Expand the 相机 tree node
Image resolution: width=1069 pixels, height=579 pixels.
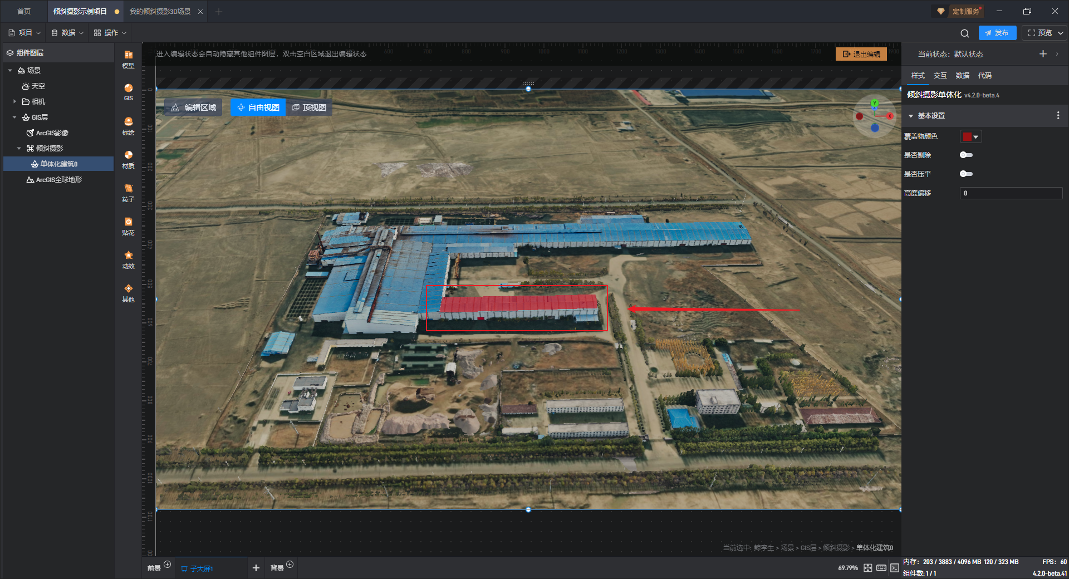(14, 101)
